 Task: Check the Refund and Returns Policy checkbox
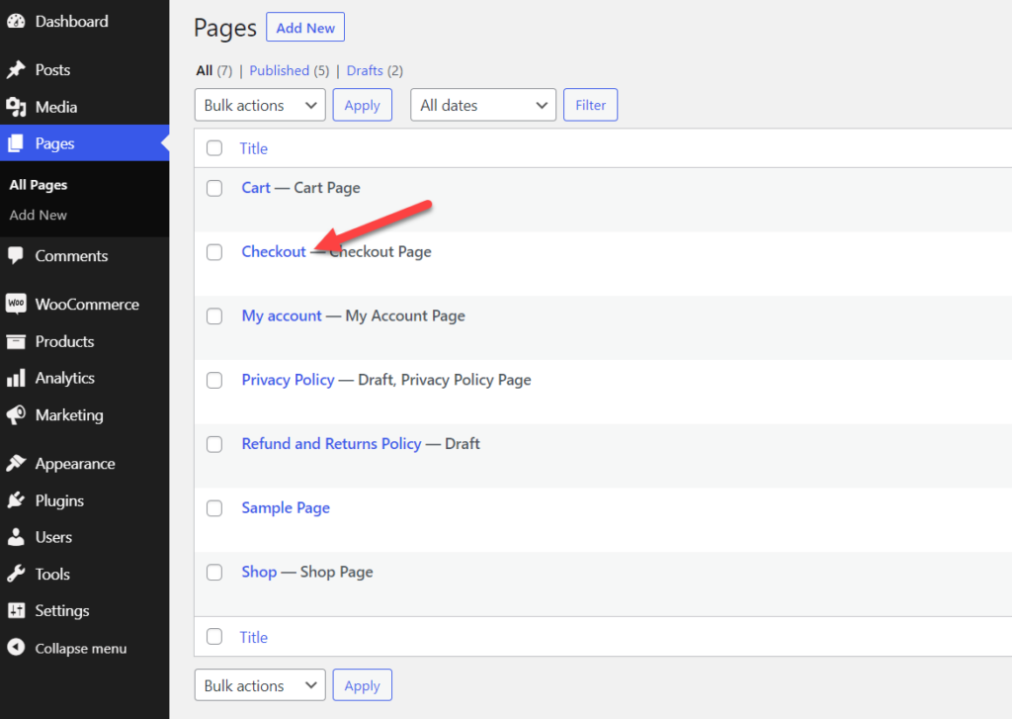pyautogui.click(x=214, y=444)
